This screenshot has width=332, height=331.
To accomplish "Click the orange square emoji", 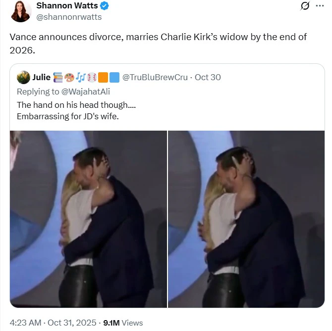I will [x=103, y=78].
